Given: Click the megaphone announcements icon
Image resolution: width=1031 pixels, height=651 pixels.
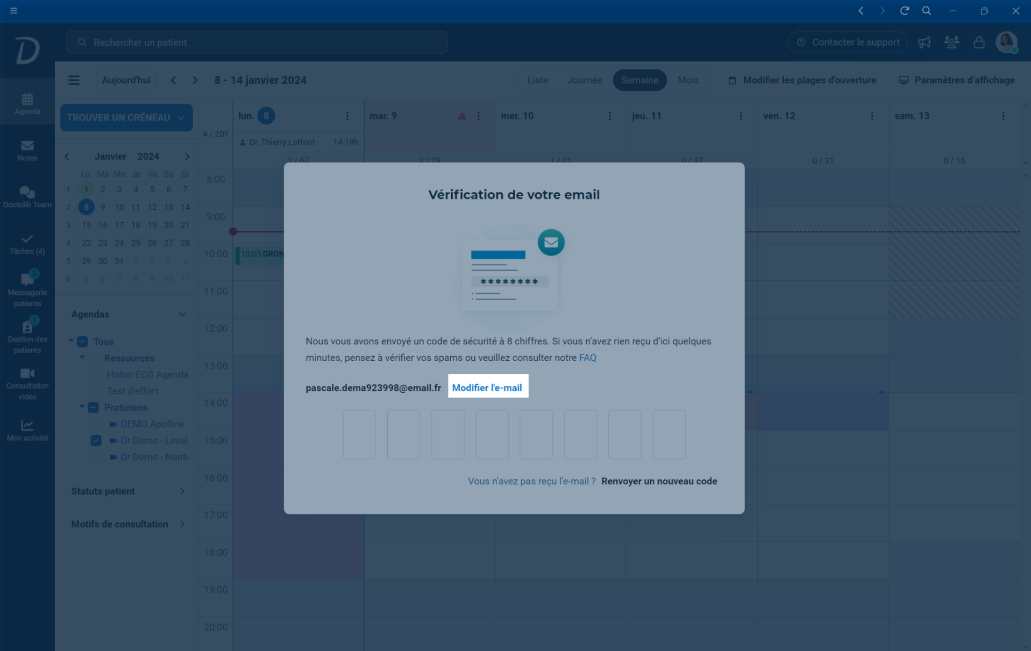Looking at the screenshot, I should pyautogui.click(x=924, y=43).
